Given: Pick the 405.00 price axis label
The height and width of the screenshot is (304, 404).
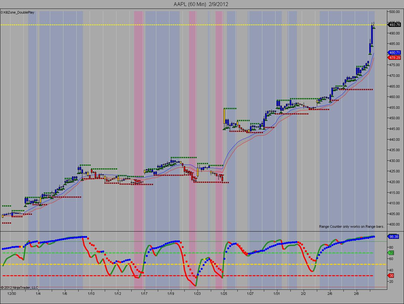Looking at the screenshot, I should [395, 214].
